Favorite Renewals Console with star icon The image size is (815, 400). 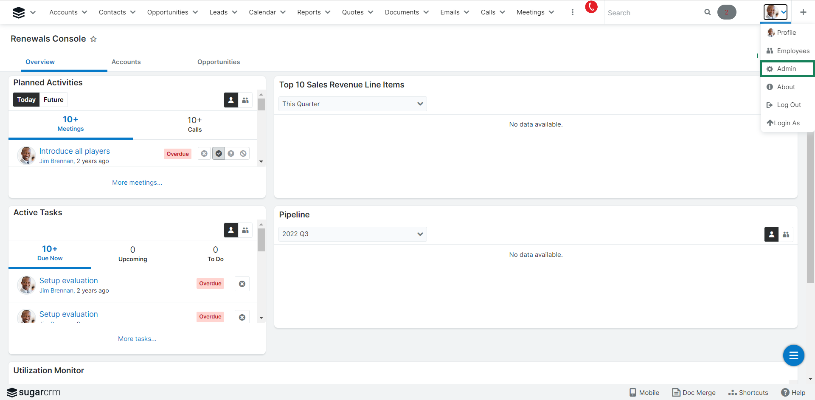coord(93,39)
